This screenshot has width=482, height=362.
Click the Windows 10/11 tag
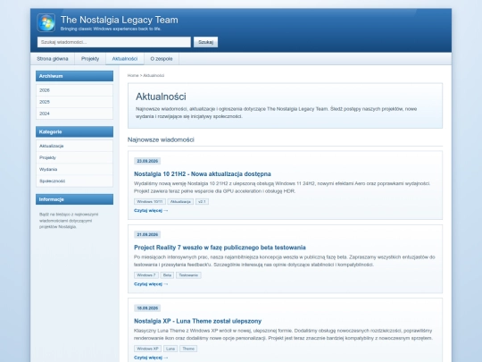pos(150,202)
